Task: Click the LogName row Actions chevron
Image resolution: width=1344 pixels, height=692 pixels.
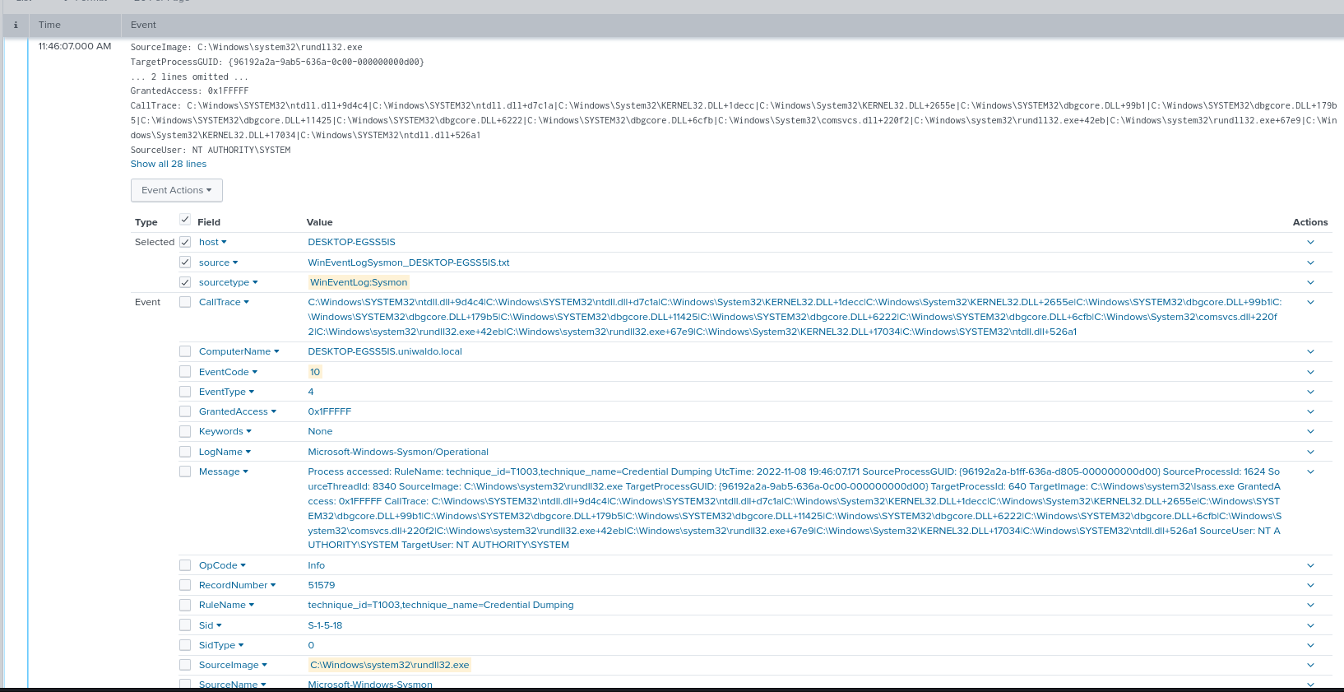Action: [1310, 452]
